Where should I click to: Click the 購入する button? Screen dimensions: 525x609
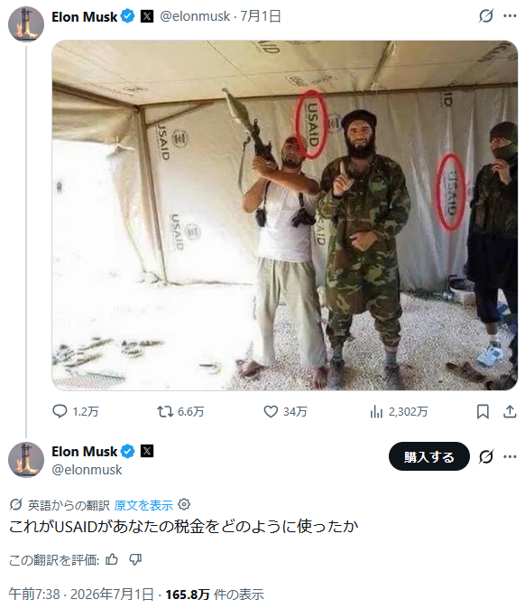[429, 456]
